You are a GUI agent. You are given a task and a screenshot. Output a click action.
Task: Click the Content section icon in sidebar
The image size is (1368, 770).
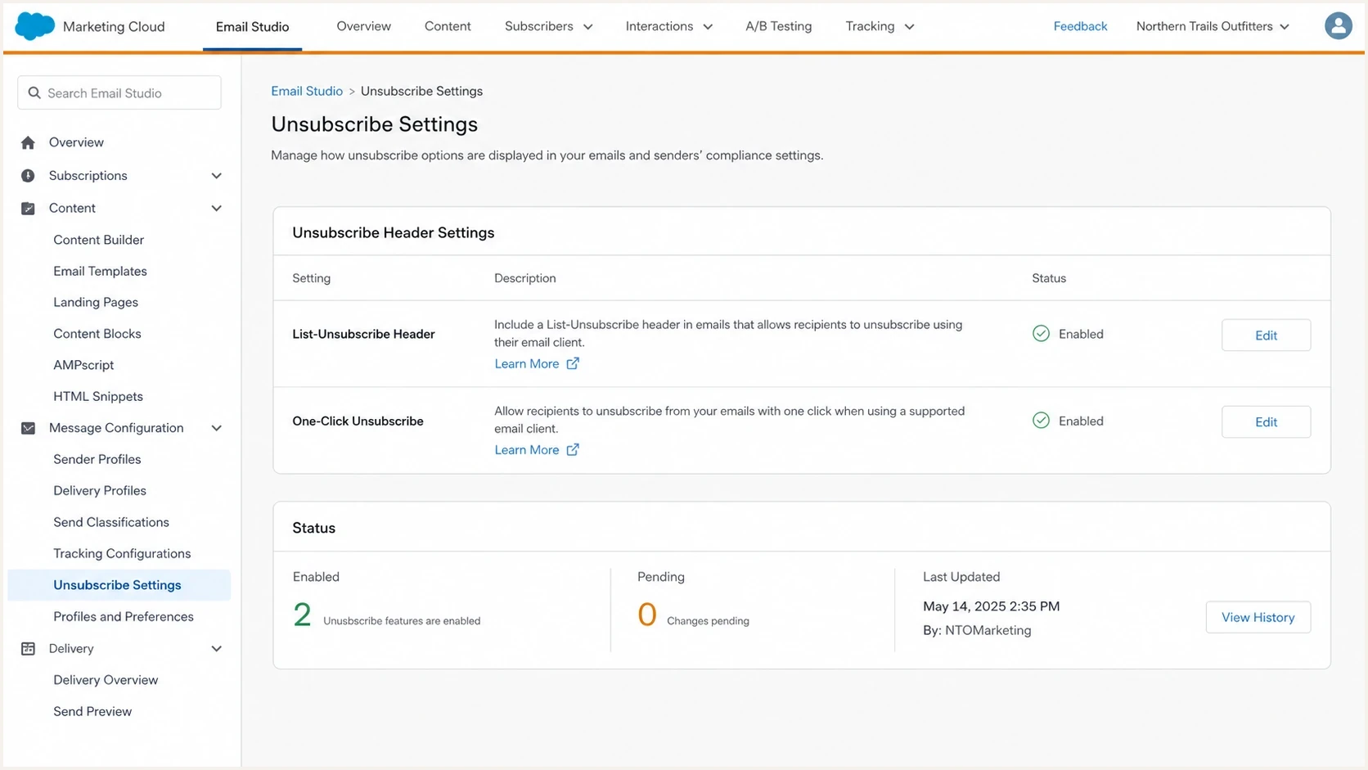pyautogui.click(x=28, y=209)
